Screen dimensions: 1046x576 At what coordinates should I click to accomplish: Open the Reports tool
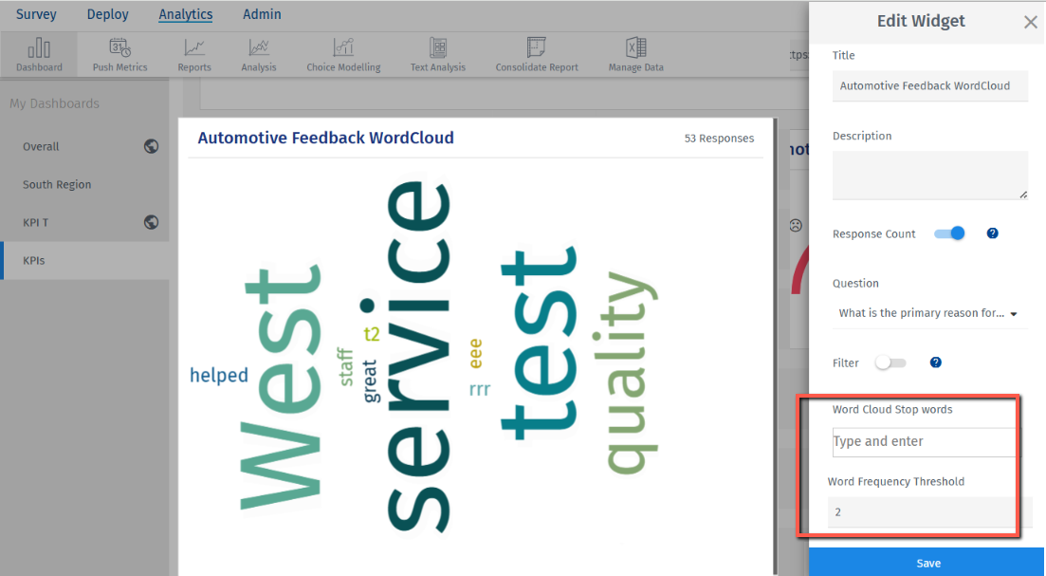pyautogui.click(x=193, y=54)
